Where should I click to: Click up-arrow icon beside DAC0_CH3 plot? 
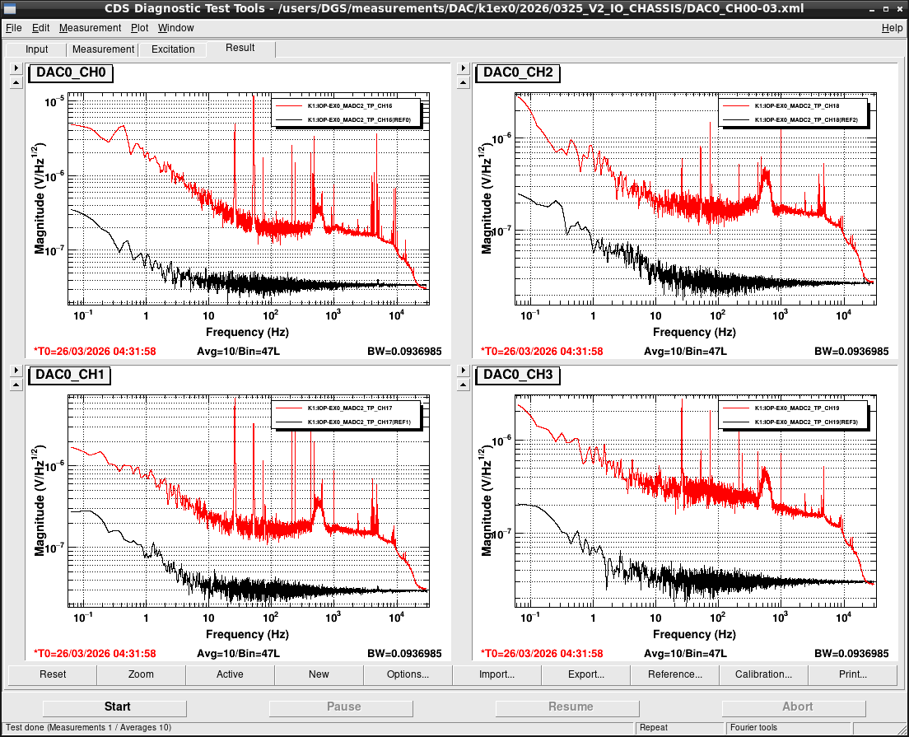[463, 385]
